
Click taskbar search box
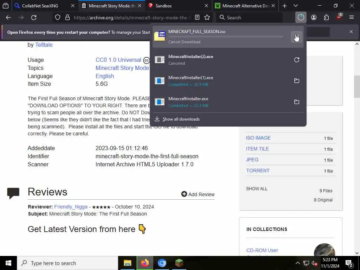click(x=67, y=263)
